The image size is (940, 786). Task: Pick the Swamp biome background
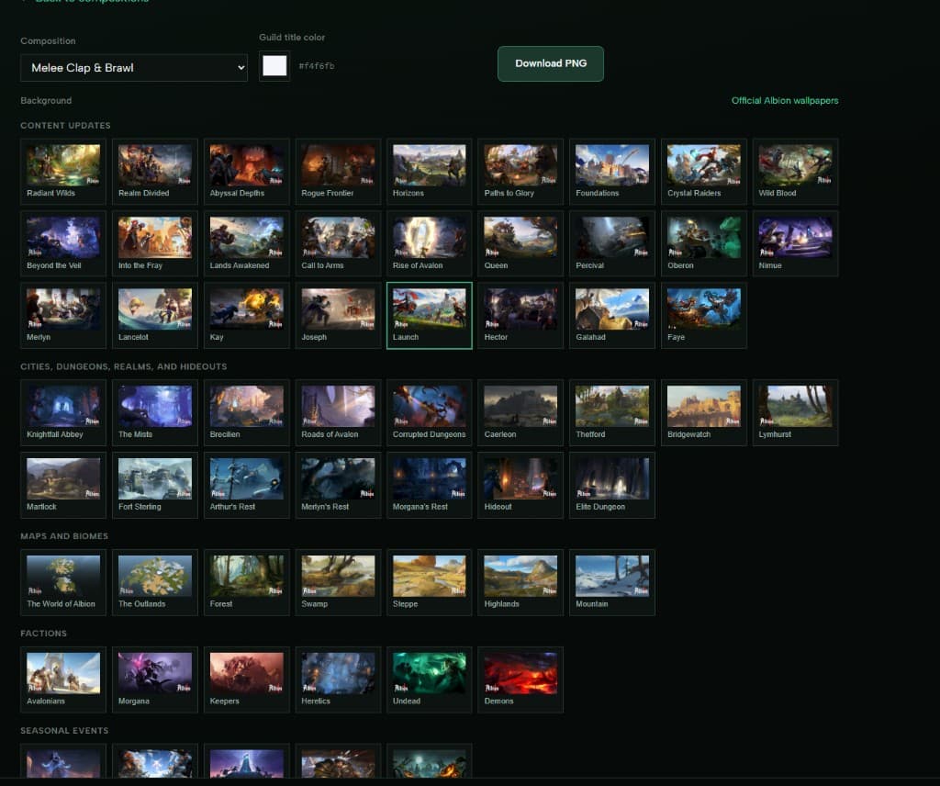pos(338,582)
